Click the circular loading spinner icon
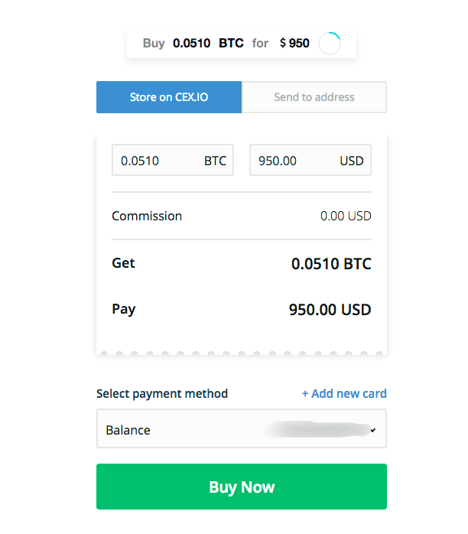The width and height of the screenshot is (468, 534). pyautogui.click(x=330, y=44)
